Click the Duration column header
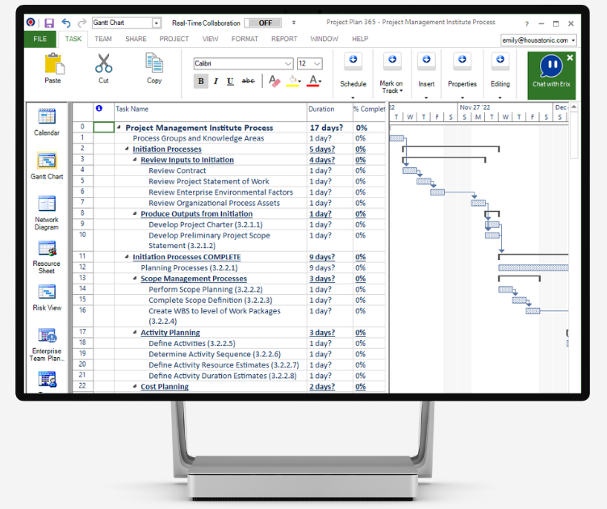 [x=330, y=112]
